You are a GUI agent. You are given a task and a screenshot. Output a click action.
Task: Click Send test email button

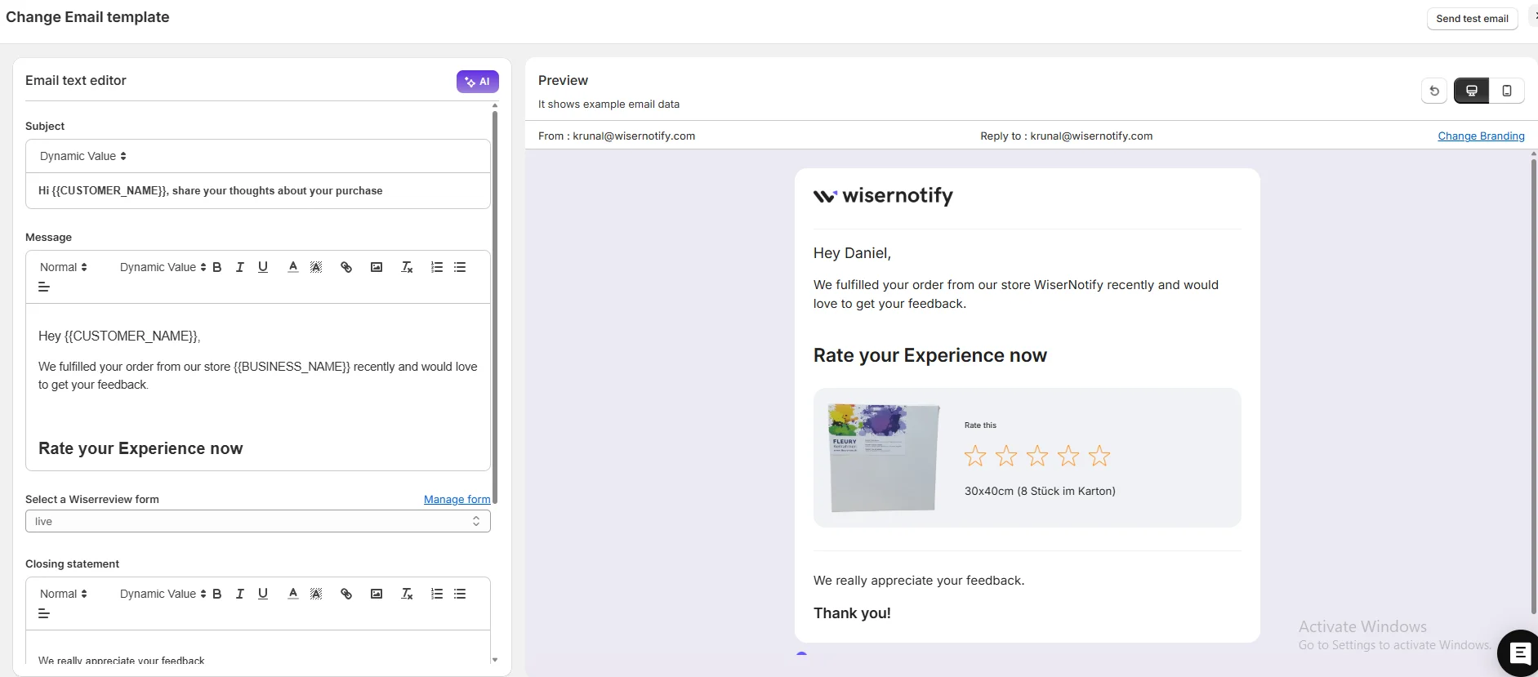[1472, 19]
